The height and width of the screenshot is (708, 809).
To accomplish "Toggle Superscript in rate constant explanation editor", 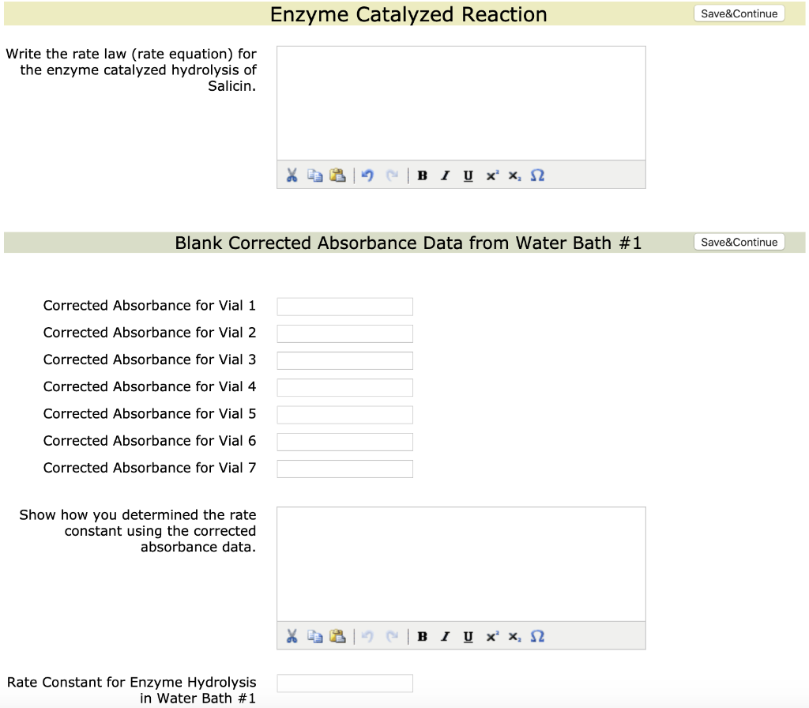I will click(x=491, y=636).
